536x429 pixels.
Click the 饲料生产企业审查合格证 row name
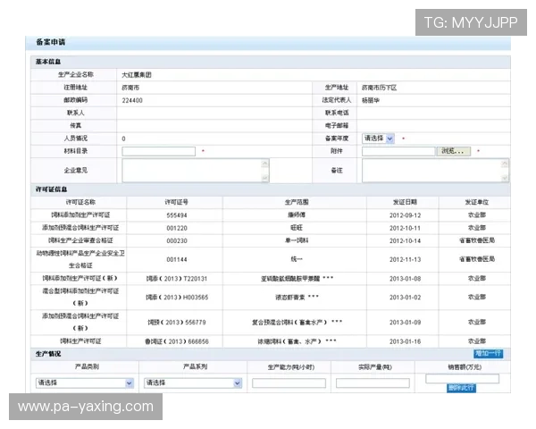pyautogui.click(x=80, y=240)
